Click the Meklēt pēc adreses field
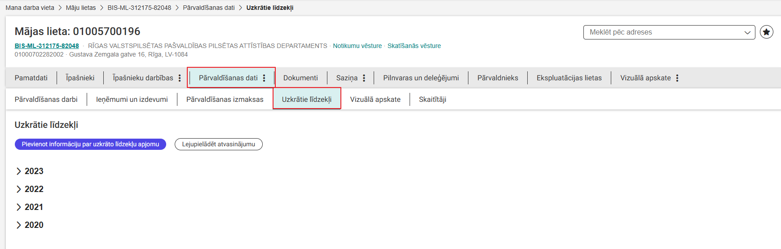The width and height of the screenshot is (781, 249). pos(662,32)
